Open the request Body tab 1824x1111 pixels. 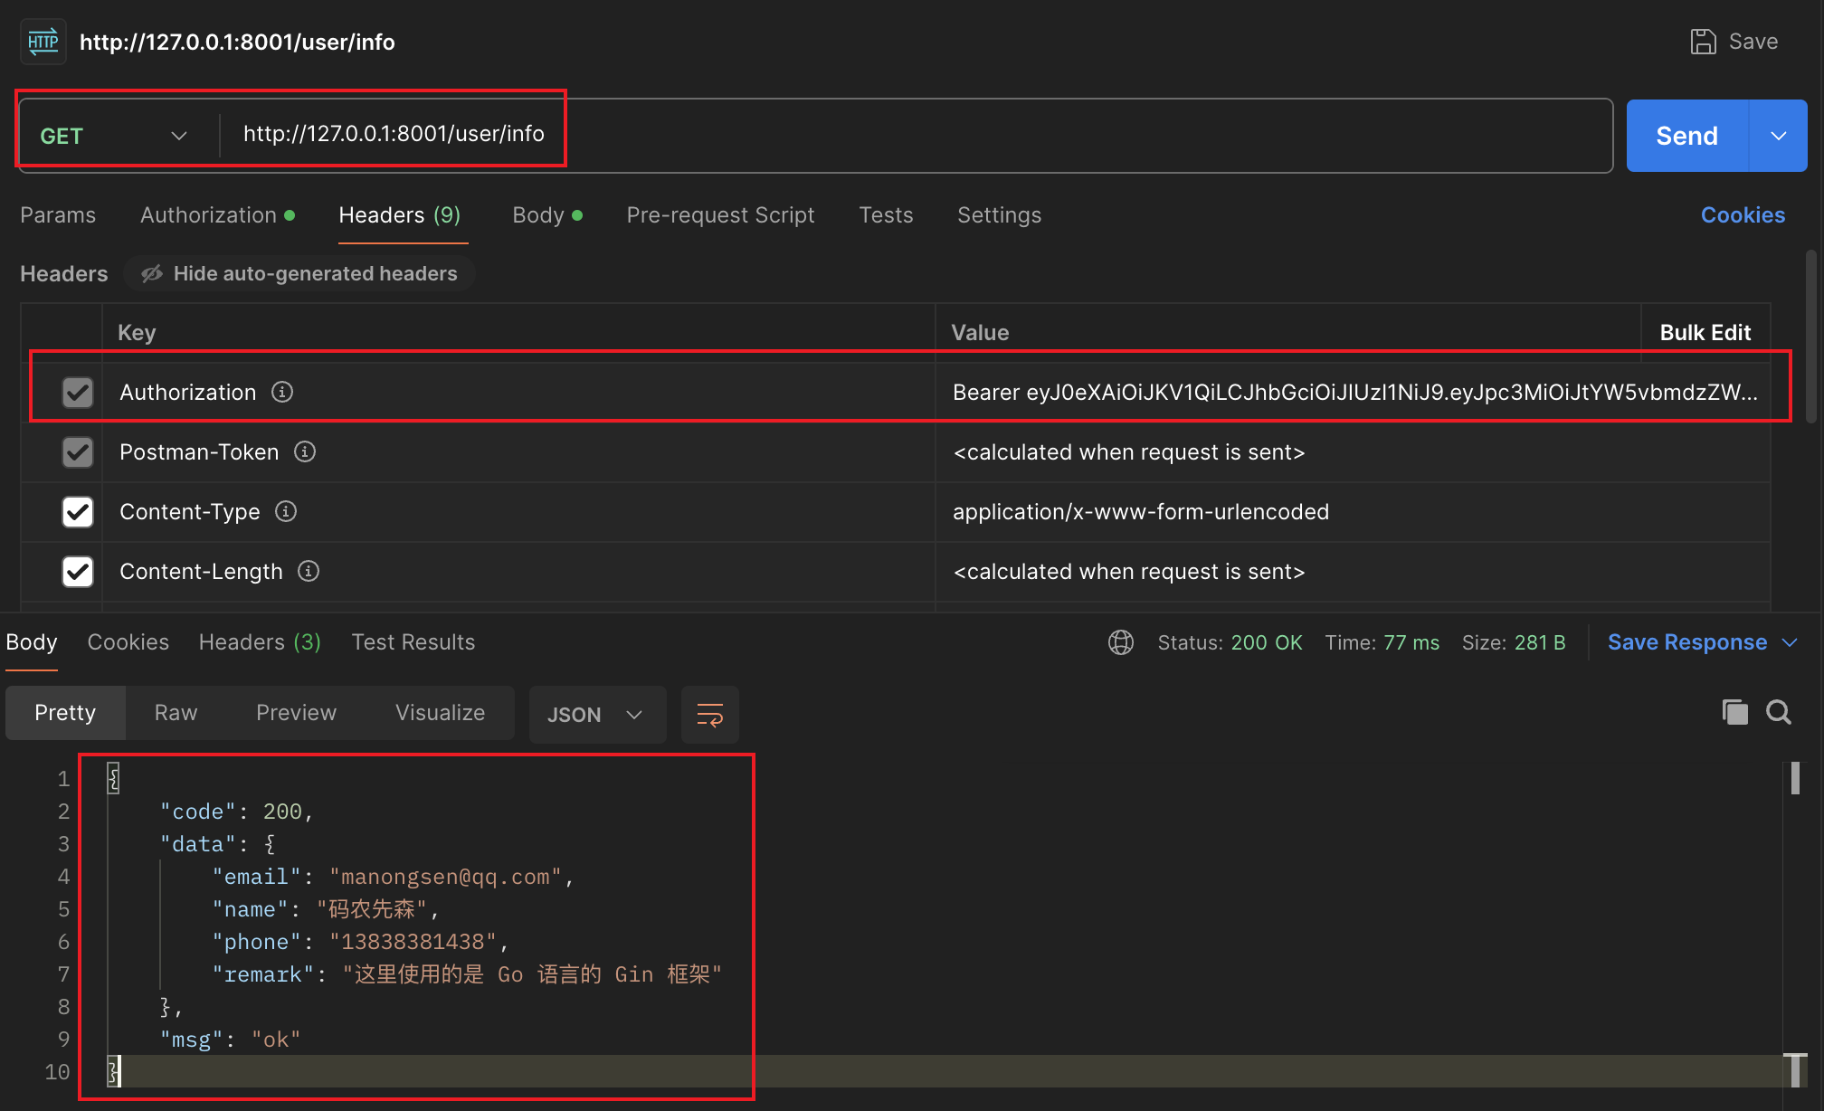(x=546, y=215)
